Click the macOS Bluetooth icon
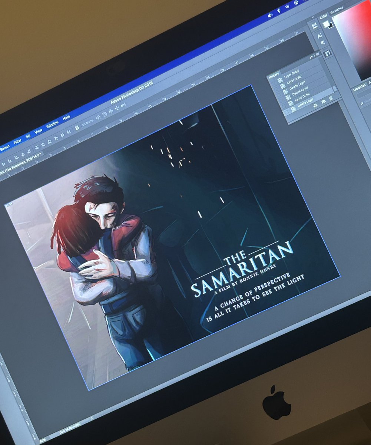 [279, 11]
